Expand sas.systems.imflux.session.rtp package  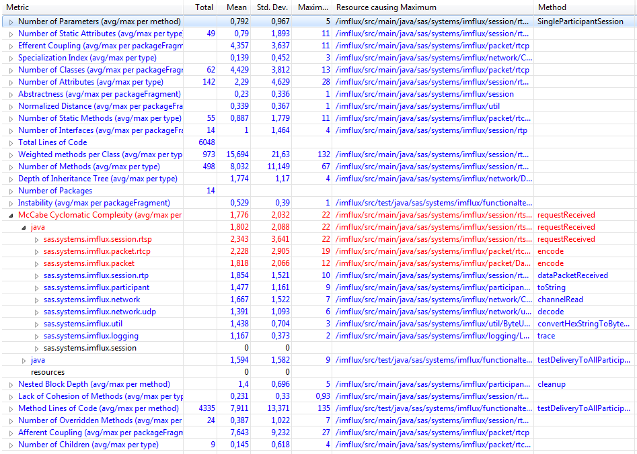click(36, 276)
